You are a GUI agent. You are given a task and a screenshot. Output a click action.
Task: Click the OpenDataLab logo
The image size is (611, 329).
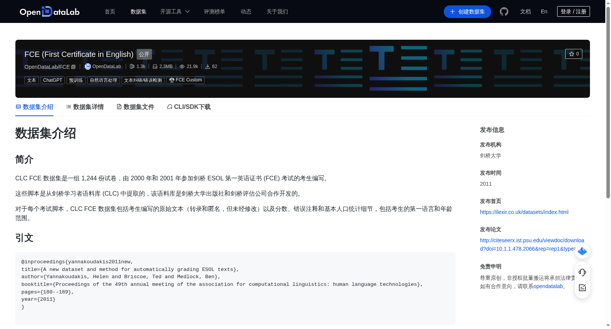[x=50, y=11]
